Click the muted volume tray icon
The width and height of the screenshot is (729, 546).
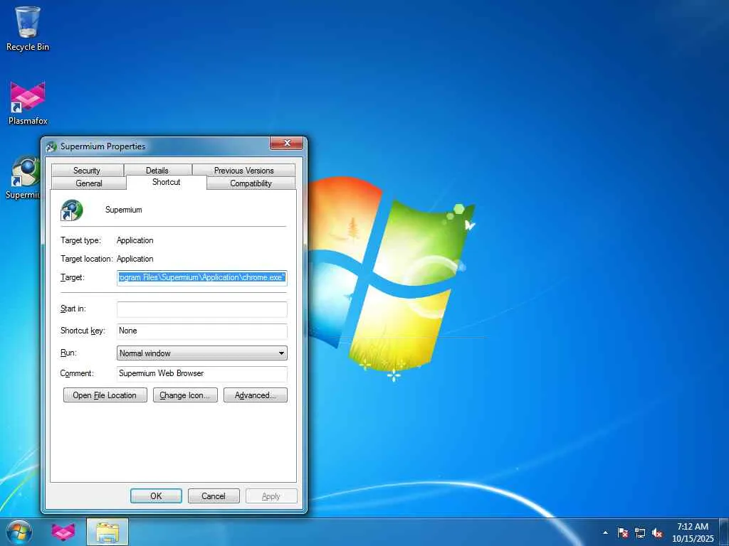pyautogui.click(x=657, y=532)
